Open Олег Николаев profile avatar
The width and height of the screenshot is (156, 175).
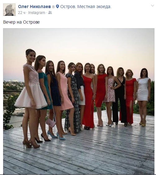[9, 10]
